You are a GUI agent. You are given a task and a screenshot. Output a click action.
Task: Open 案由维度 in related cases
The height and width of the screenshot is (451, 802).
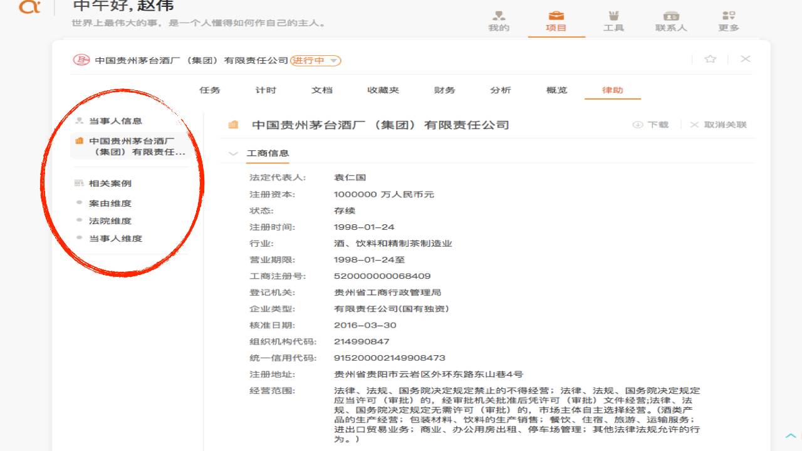[x=110, y=204]
